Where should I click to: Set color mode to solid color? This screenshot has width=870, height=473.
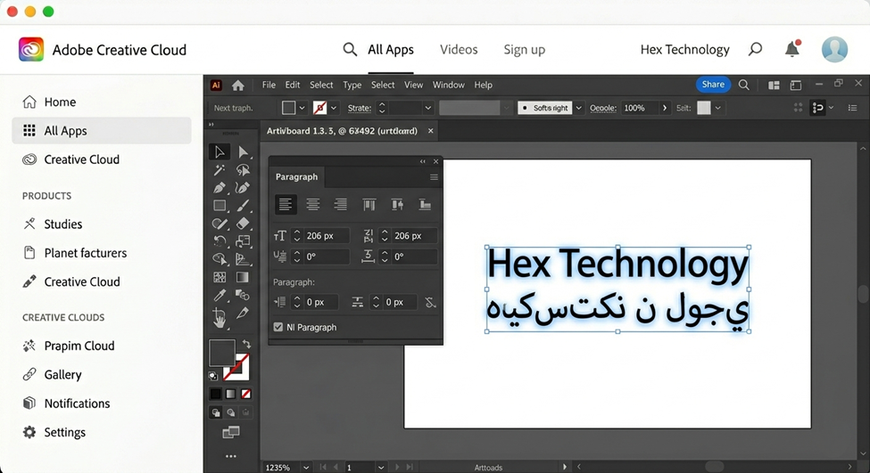(215, 394)
